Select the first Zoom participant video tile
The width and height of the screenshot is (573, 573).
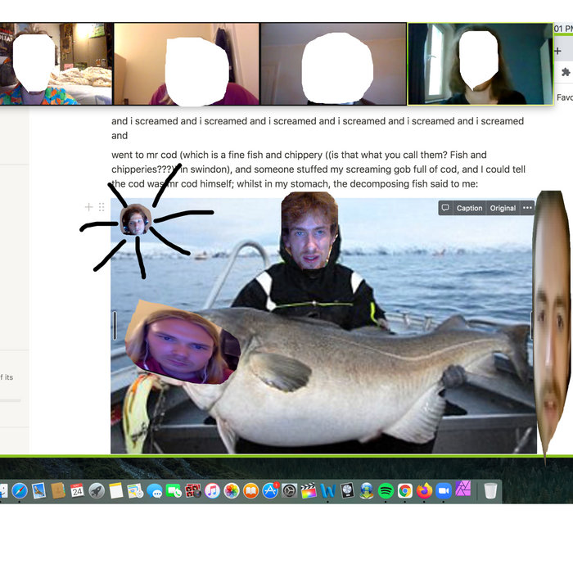click(56, 64)
